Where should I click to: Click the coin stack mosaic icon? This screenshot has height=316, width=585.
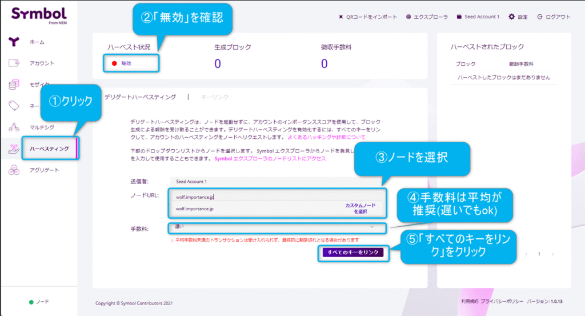pos(14,85)
